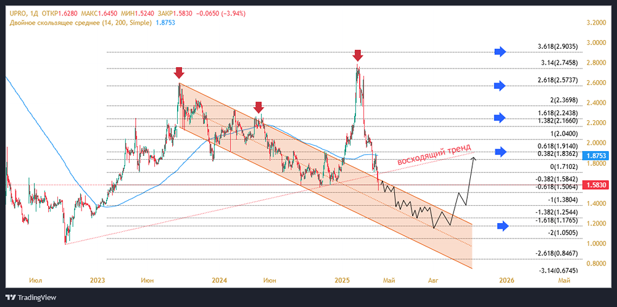Click Fibonacci level 1.382(2.1660)
Screen dimensions: 617x307
[558, 121]
